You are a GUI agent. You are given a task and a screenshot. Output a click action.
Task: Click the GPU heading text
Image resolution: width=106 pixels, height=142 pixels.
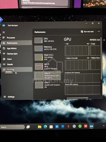(x=67, y=39)
